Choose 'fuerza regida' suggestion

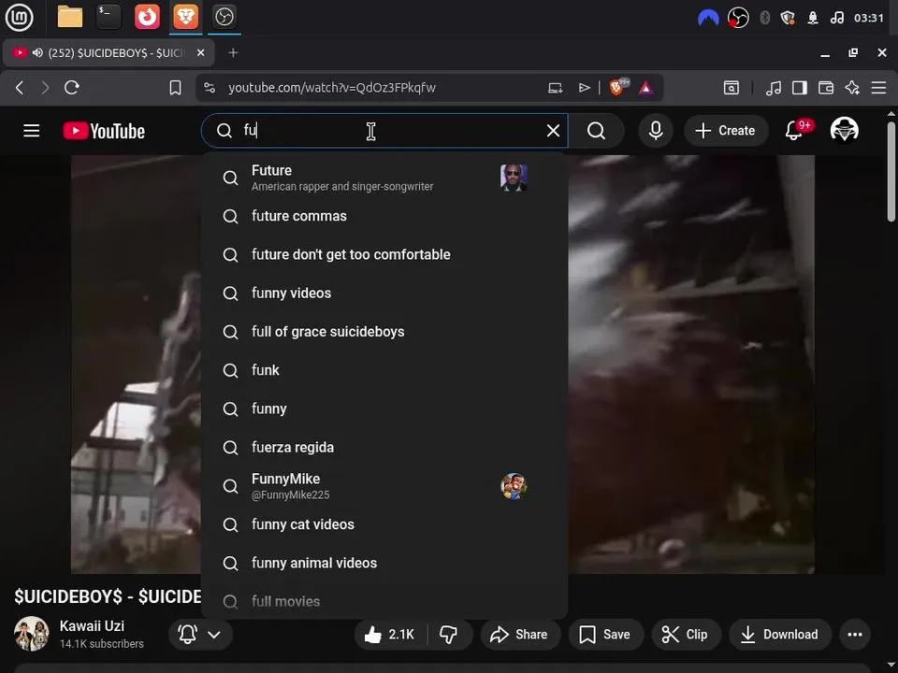[x=384, y=447]
